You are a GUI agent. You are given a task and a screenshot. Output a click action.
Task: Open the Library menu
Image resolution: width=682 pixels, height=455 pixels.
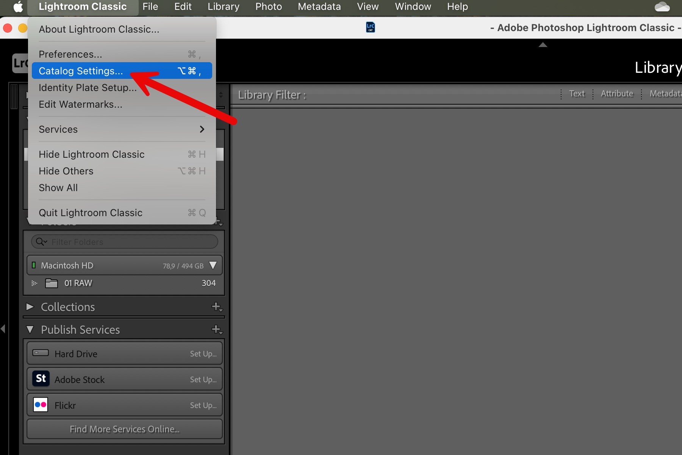[224, 7]
